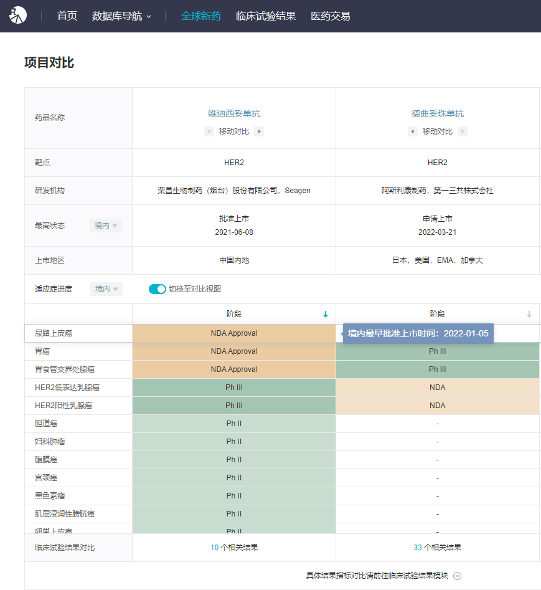Open 医药交易 tab
The width and height of the screenshot is (541, 590).
pyautogui.click(x=331, y=16)
